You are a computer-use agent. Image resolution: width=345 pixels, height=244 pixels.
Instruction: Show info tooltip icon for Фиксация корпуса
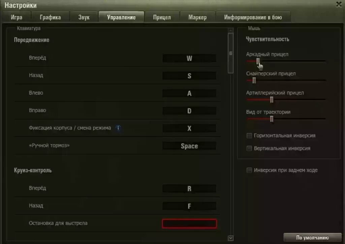118,128
